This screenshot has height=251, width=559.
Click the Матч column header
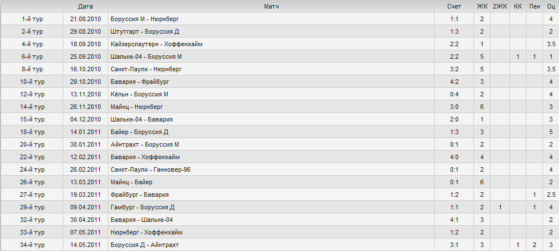(x=272, y=6)
